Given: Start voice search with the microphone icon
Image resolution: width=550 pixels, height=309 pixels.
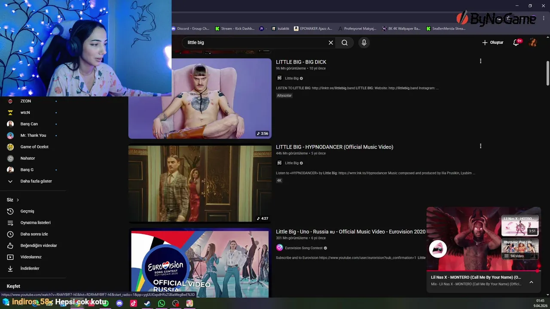Looking at the screenshot, I should click(364, 42).
